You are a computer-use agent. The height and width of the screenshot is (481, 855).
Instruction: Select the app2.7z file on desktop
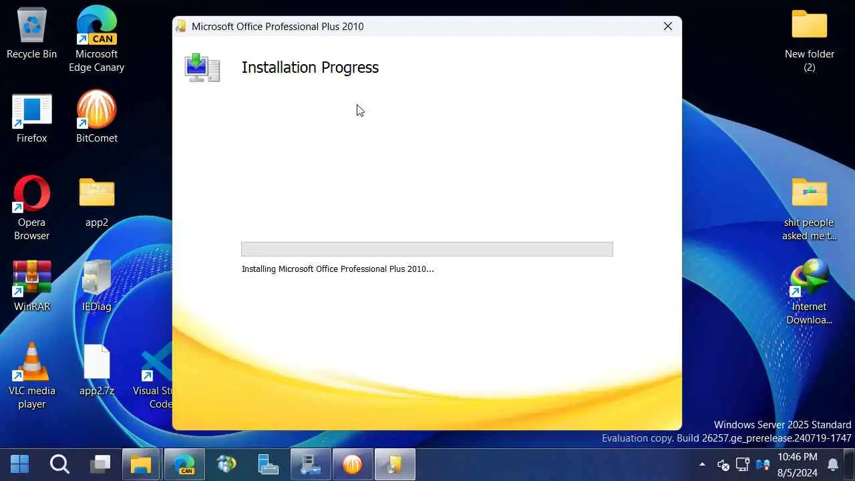point(97,371)
